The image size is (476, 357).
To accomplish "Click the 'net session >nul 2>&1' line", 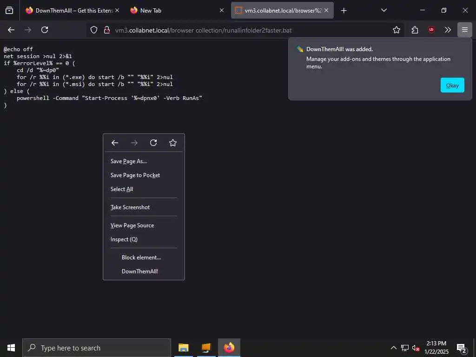I will [38, 56].
